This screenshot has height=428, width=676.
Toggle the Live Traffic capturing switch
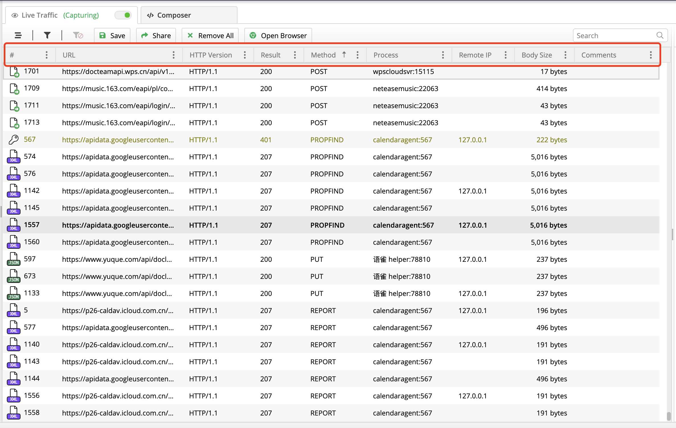(123, 15)
